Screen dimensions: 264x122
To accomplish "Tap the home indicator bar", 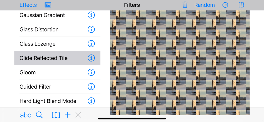I will tap(132, 119).
